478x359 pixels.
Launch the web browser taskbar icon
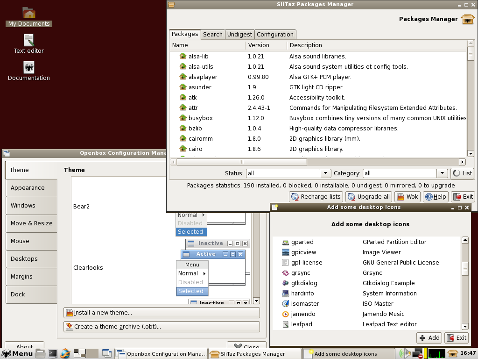(x=65, y=353)
